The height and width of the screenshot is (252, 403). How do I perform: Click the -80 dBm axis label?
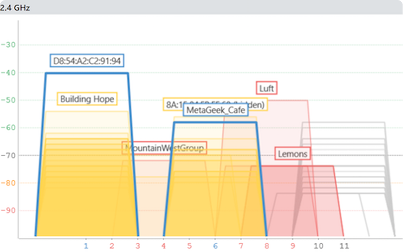pyautogui.click(x=9, y=183)
